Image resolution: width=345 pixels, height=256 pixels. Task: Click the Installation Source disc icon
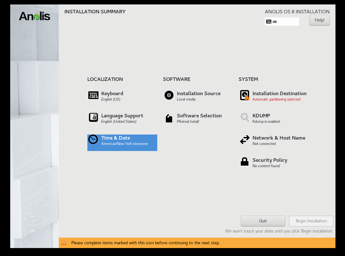(169, 95)
